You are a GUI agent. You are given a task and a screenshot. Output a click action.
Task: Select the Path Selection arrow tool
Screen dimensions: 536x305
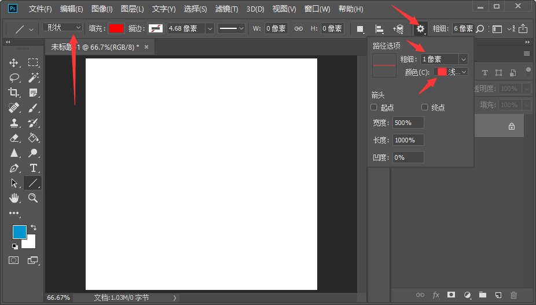[14, 183]
